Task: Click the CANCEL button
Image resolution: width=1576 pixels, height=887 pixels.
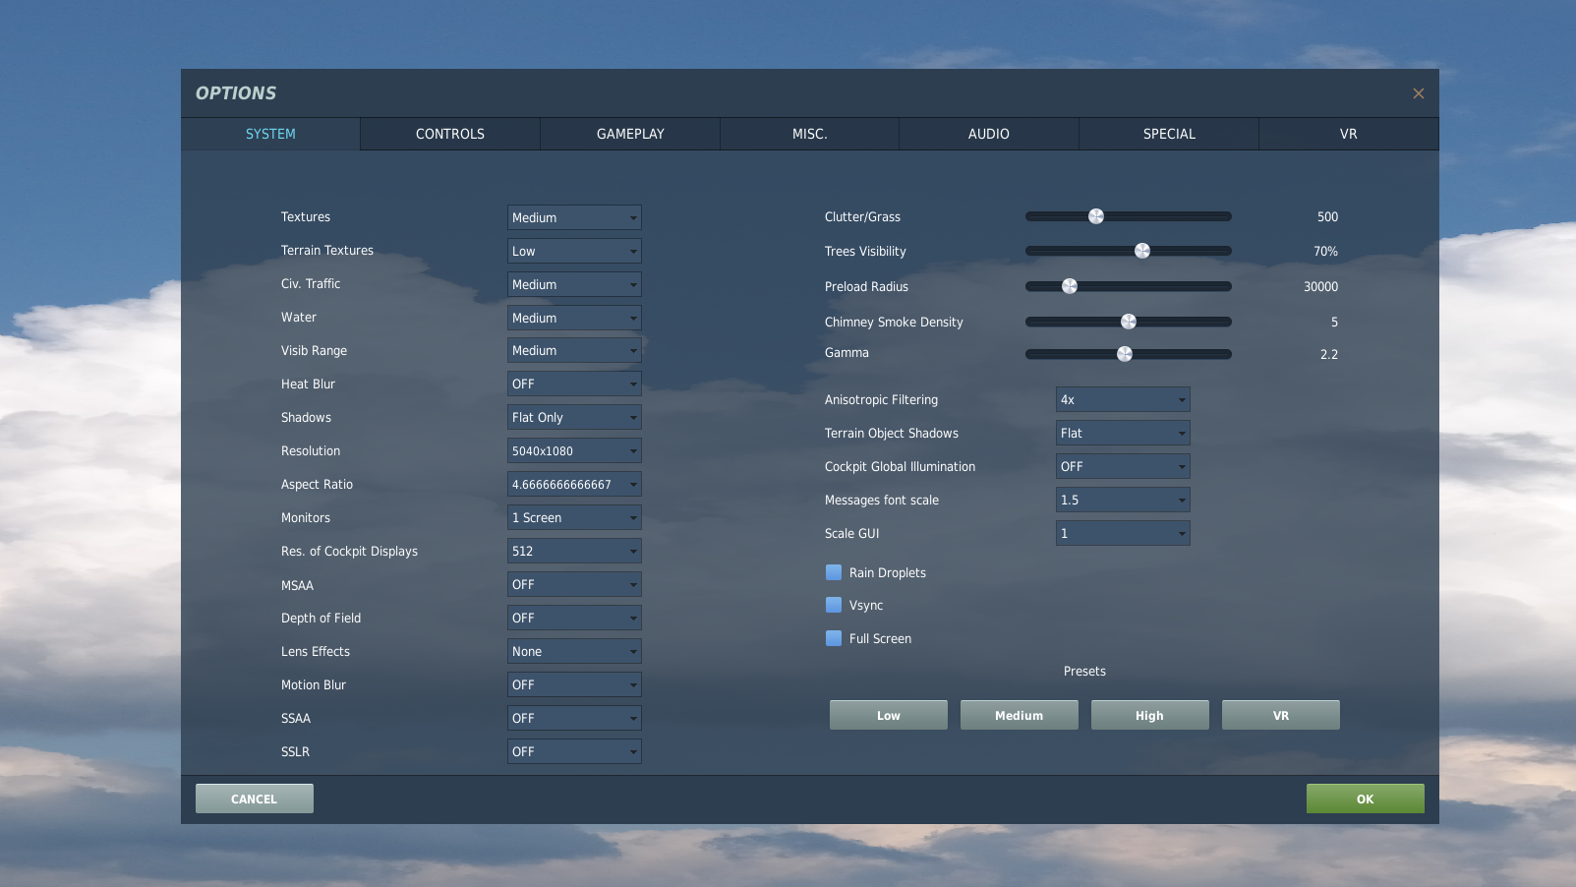Action: (x=255, y=798)
